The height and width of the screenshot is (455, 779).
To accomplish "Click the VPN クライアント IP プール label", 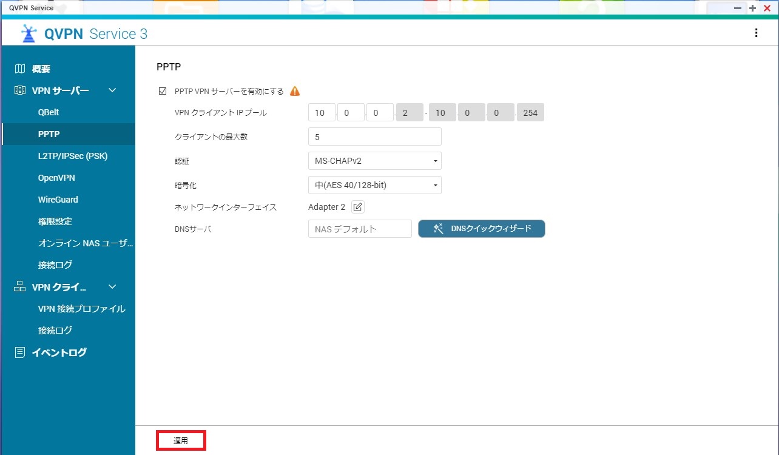I will click(221, 113).
